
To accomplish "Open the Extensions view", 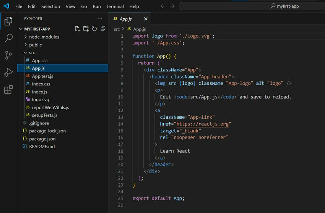I will point(8,90).
